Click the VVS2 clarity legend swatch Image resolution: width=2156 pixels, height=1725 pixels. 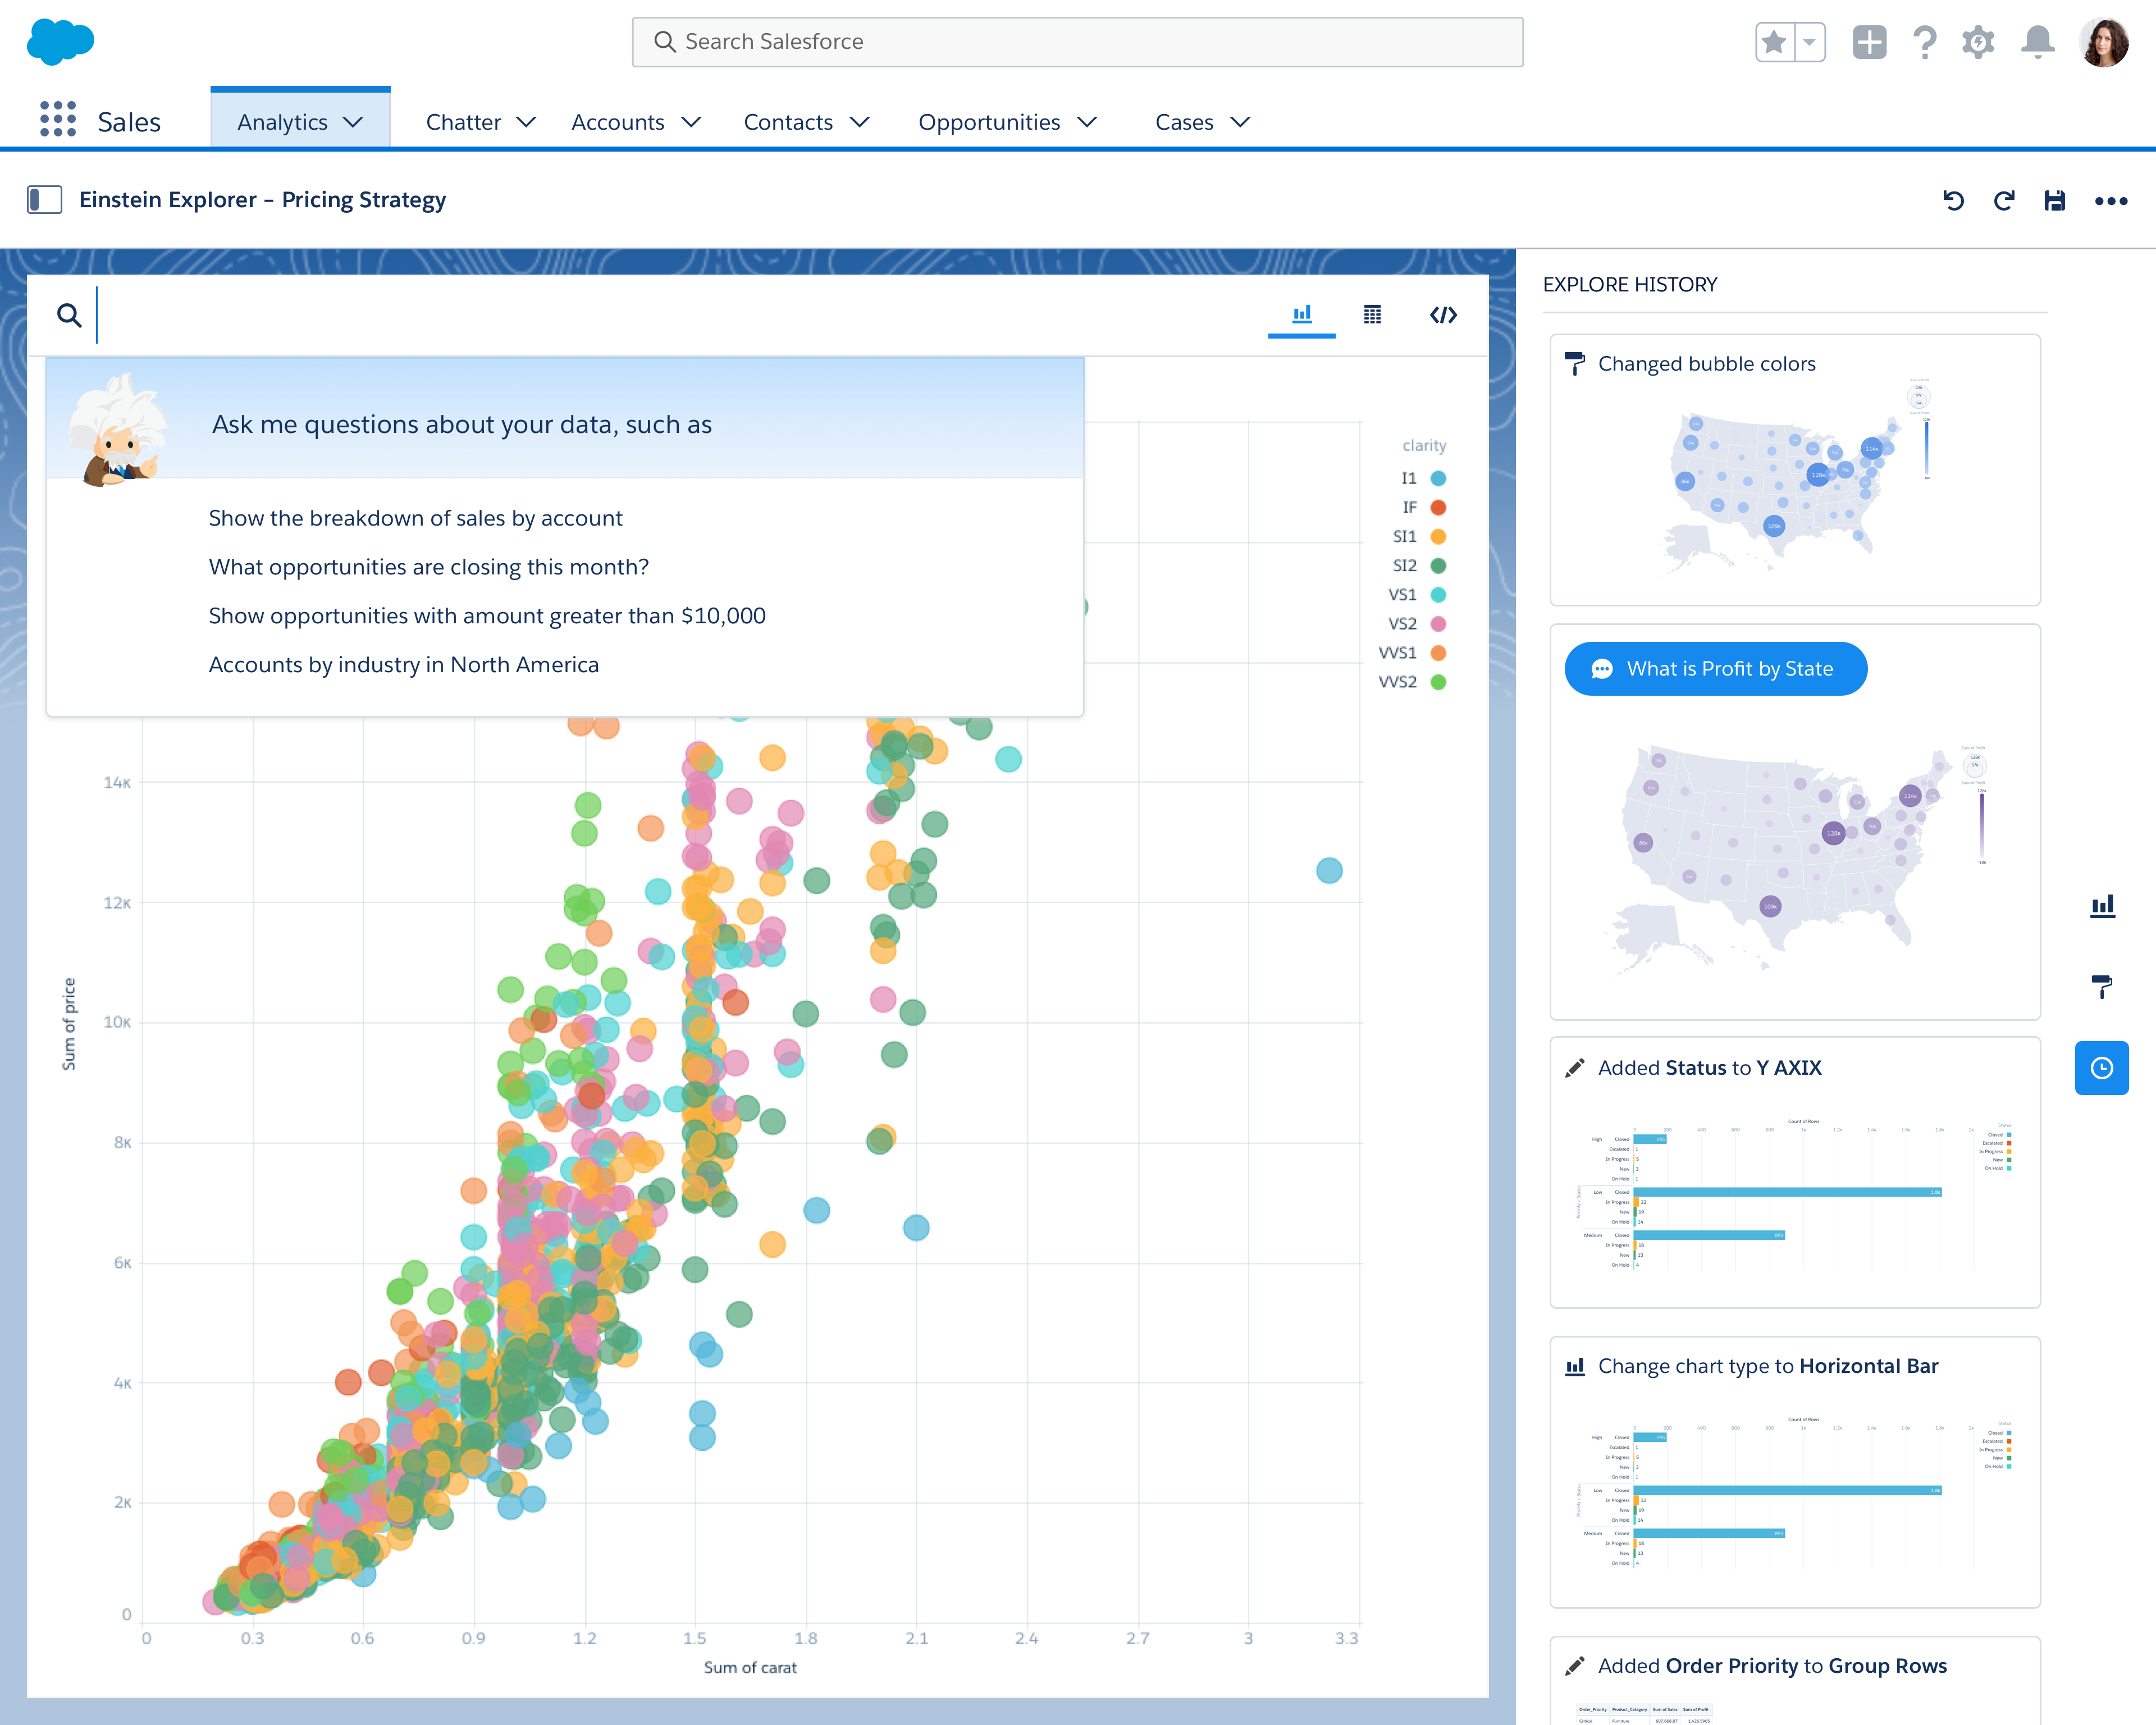click(1438, 681)
